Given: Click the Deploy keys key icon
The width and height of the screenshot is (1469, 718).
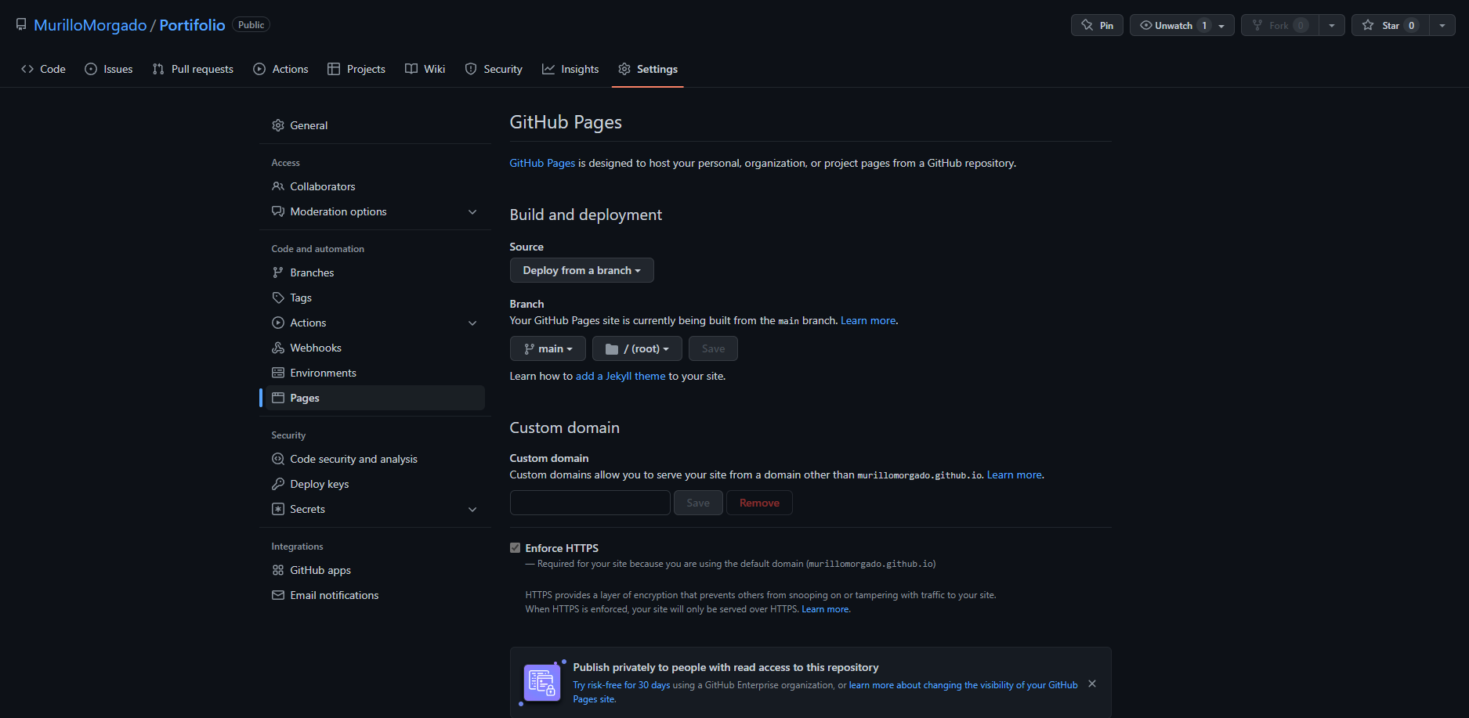Looking at the screenshot, I should (278, 484).
